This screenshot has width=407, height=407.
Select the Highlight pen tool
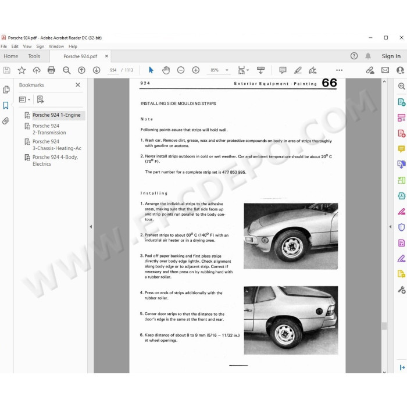[298, 70]
